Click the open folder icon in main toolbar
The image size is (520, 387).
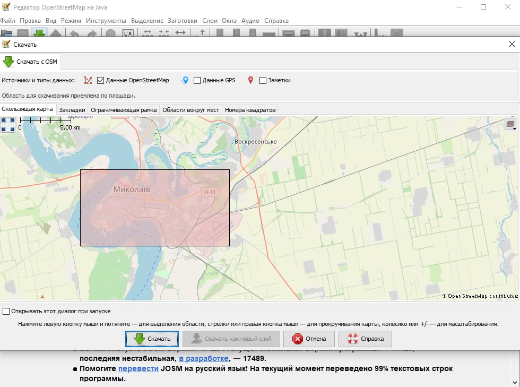pyautogui.click(x=6, y=33)
